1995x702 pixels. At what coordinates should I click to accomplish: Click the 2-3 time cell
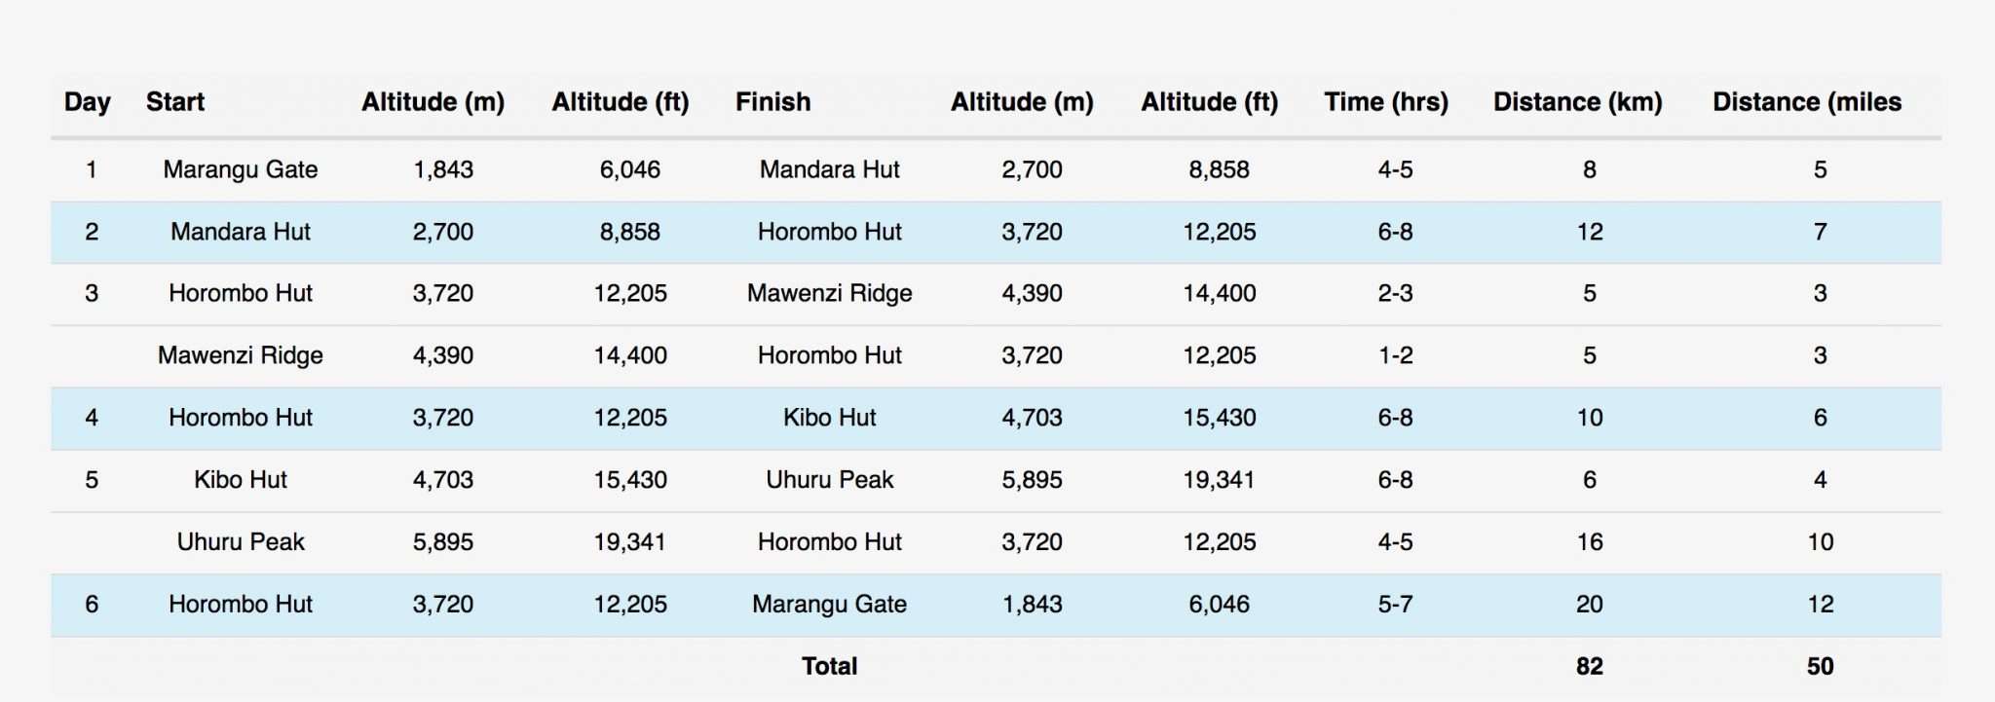[x=1395, y=293]
